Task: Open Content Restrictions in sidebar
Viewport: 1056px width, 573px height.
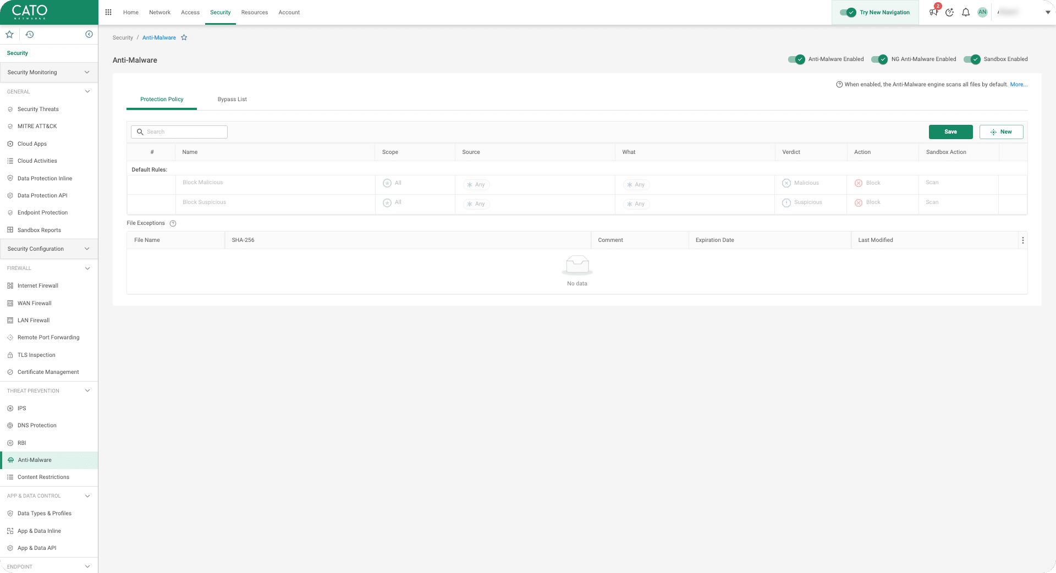Action: click(x=43, y=477)
